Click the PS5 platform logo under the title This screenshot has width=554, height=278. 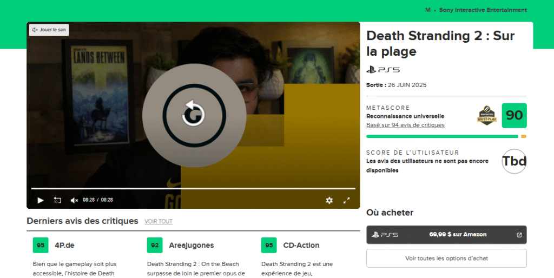[x=383, y=70]
